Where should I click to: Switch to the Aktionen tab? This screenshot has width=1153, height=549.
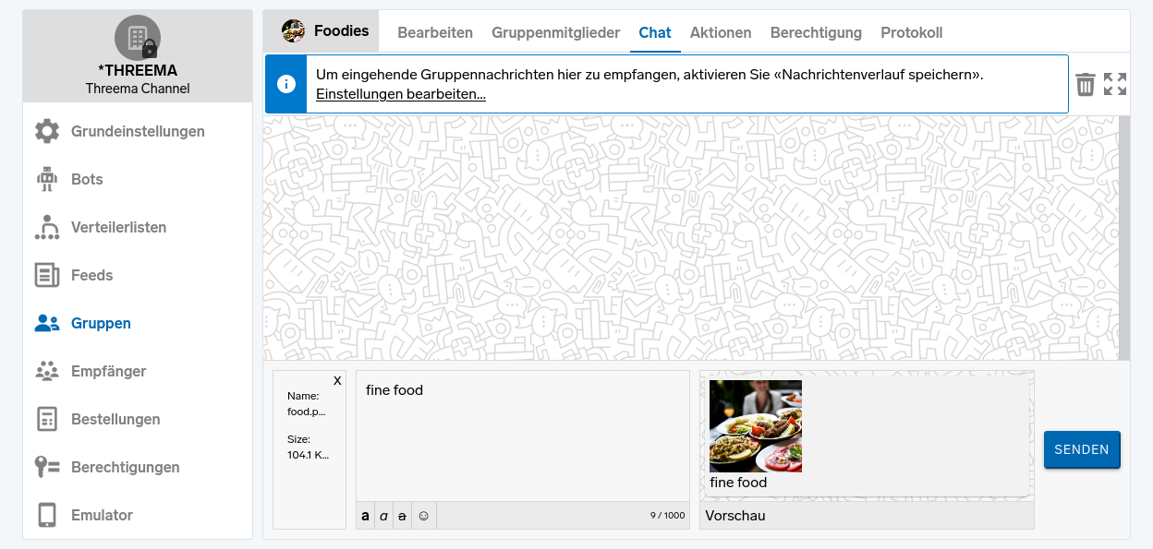[x=721, y=32]
